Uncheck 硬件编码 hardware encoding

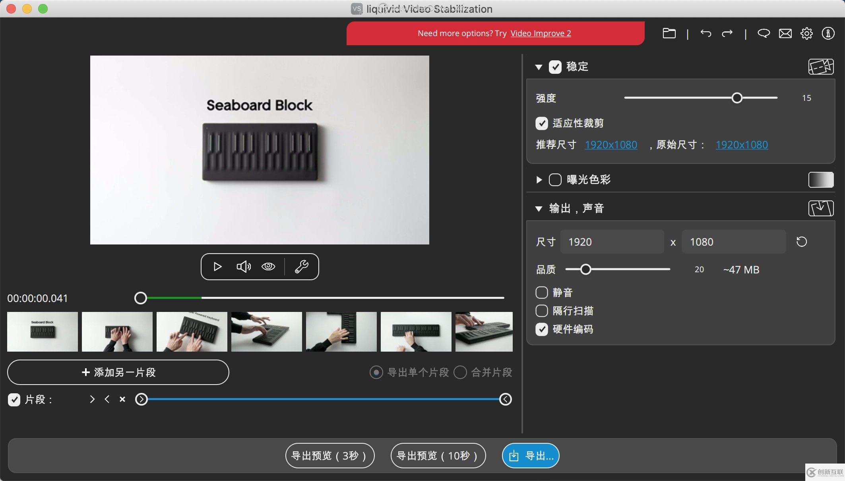tap(542, 329)
